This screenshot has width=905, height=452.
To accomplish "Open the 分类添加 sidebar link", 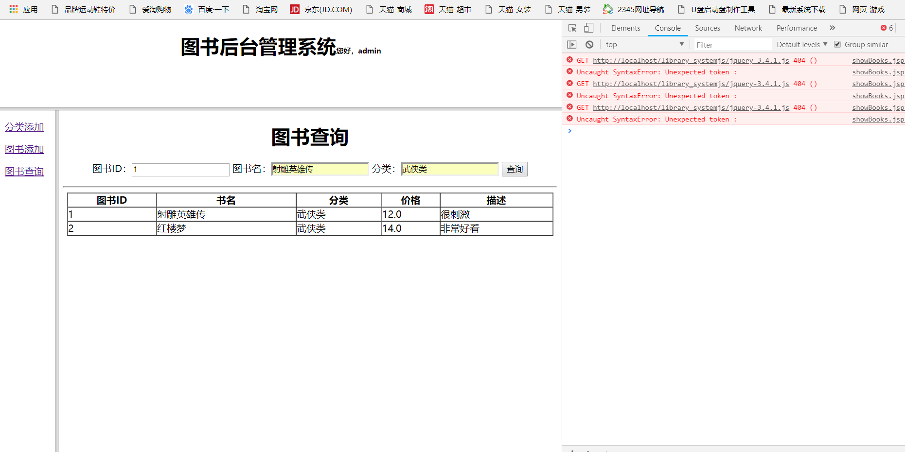I will [24, 127].
